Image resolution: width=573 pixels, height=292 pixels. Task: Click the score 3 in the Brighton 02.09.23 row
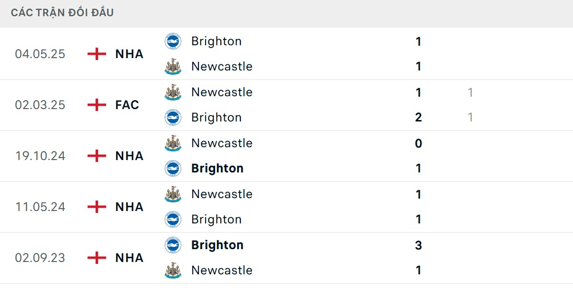(x=418, y=245)
